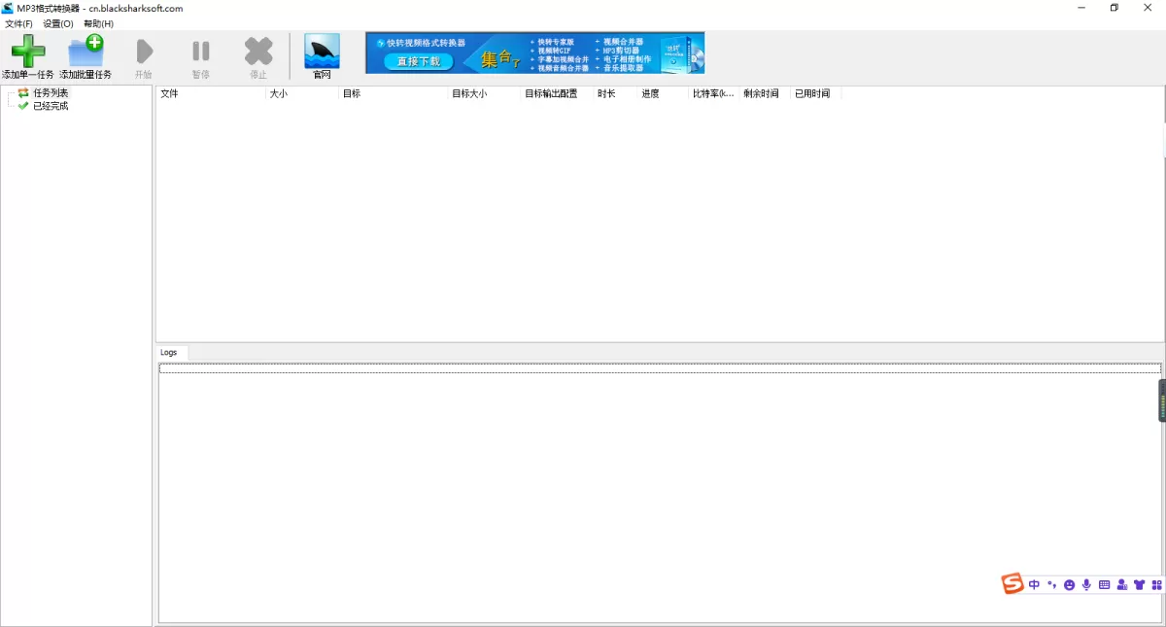
Task: Click the dotted log entry row
Action: (x=660, y=368)
